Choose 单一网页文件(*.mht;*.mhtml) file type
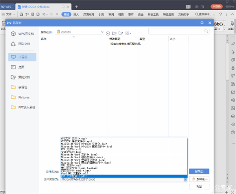This screenshot has height=194, width=236. click(x=124, y=168)
